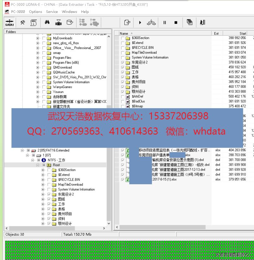
Task: Collapse the Root tree node
Action: tap(38, 165)
